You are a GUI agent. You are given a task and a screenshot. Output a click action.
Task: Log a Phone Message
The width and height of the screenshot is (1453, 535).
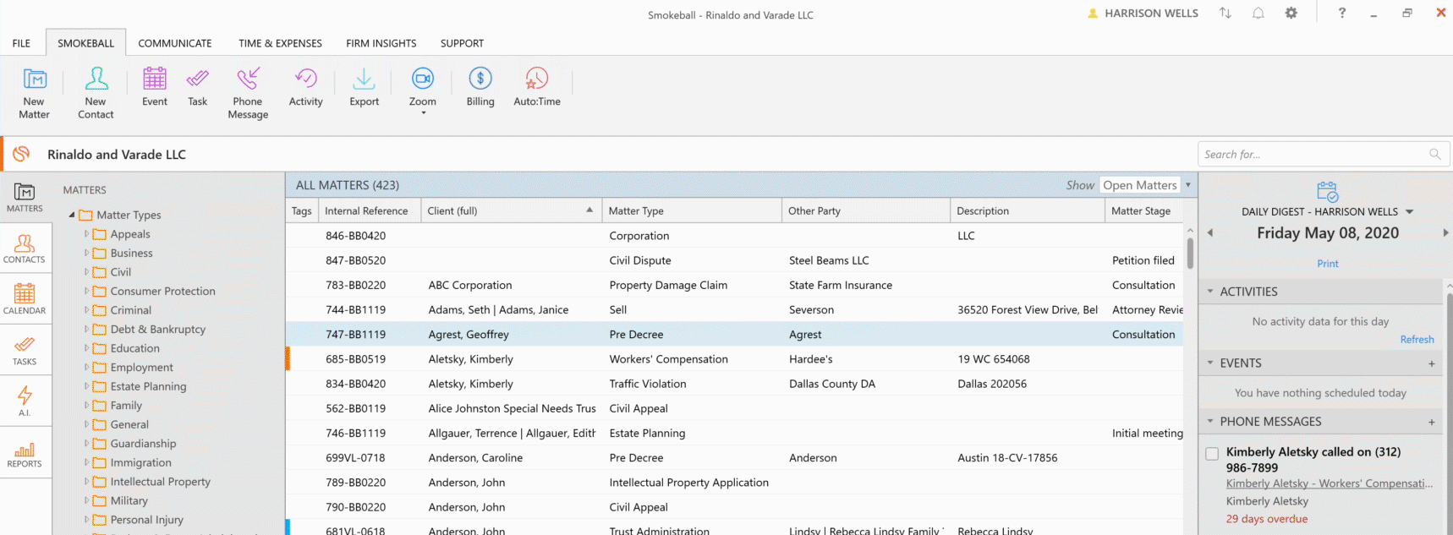(248, 93)
